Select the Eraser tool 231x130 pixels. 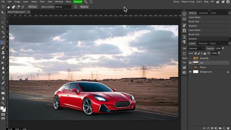3,58
